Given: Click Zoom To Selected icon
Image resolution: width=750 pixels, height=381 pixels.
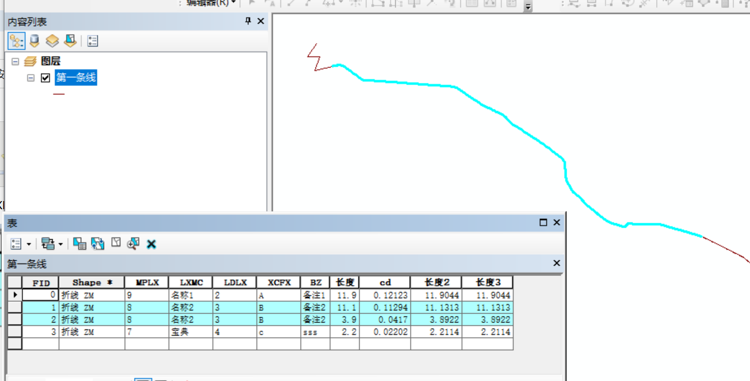Looking at the screenshot, I should coord(133,244).
